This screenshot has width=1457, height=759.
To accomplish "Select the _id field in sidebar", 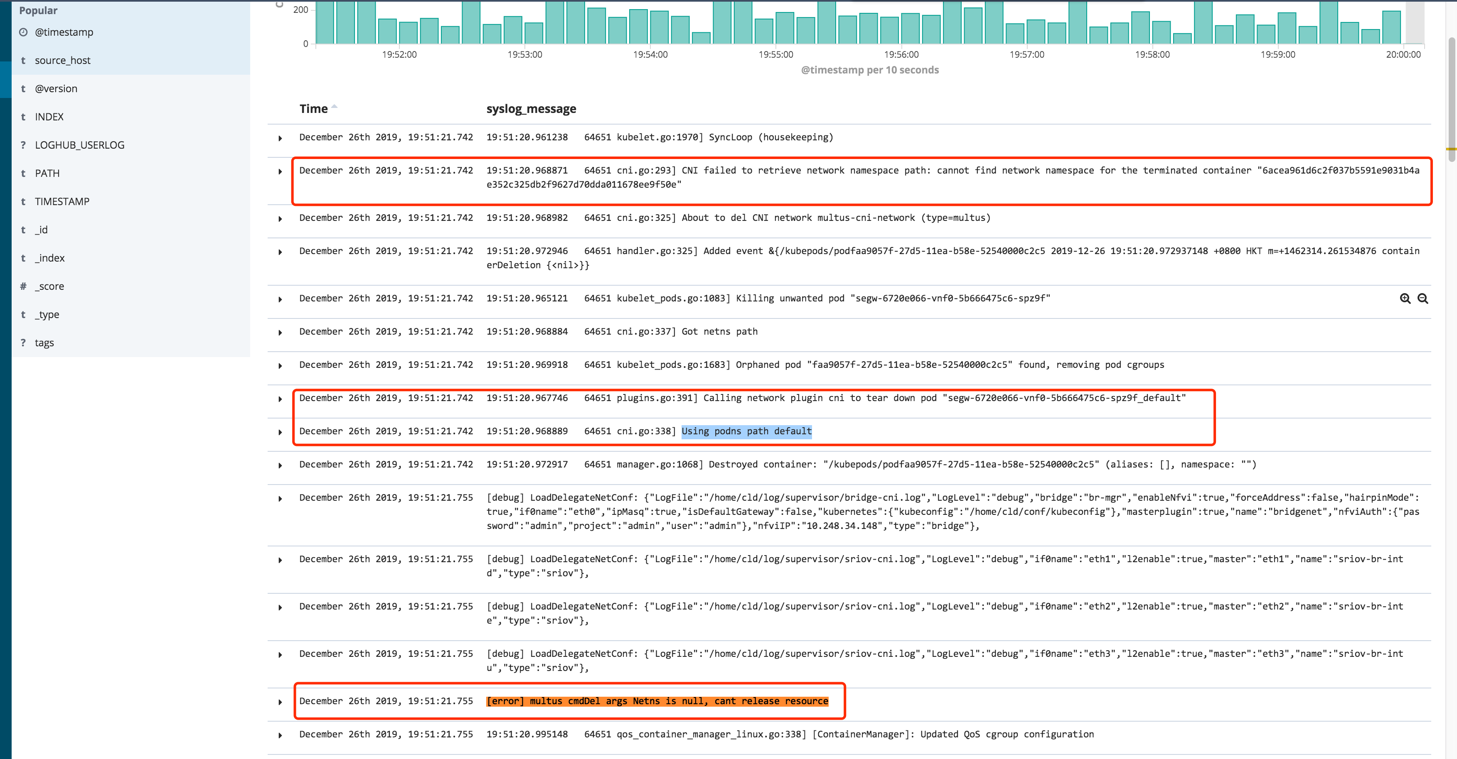I will pyautogui.click(x=42, y=230).
